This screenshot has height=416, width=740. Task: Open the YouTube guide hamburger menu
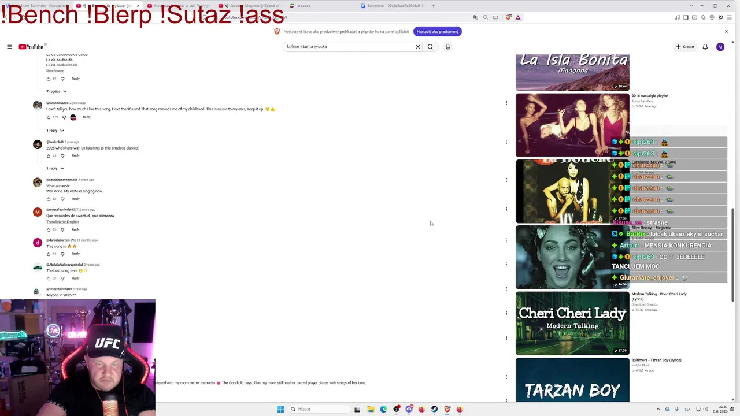[x=9, y=47]
